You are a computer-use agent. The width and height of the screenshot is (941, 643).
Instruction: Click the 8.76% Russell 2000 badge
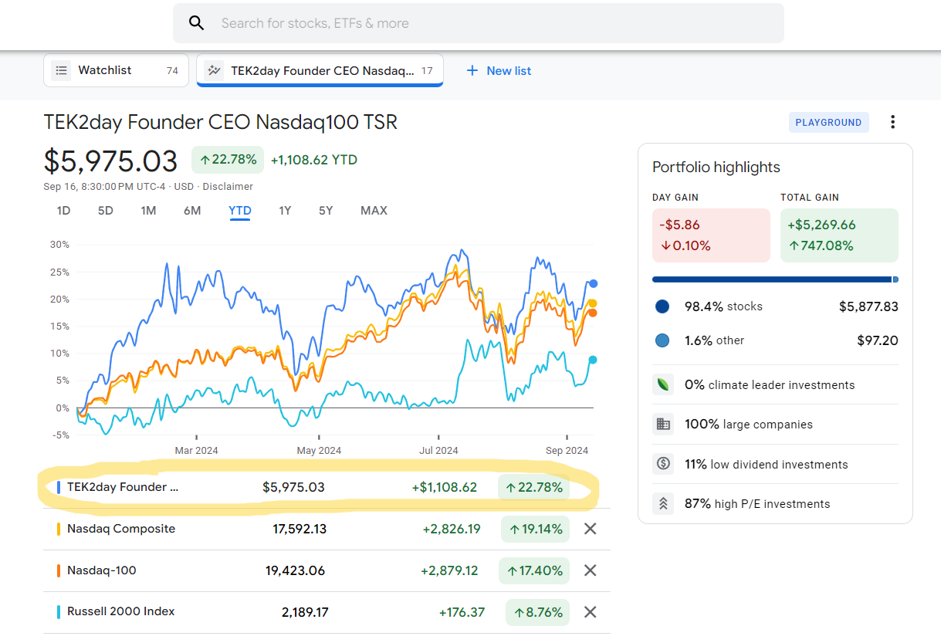point(538,612)
